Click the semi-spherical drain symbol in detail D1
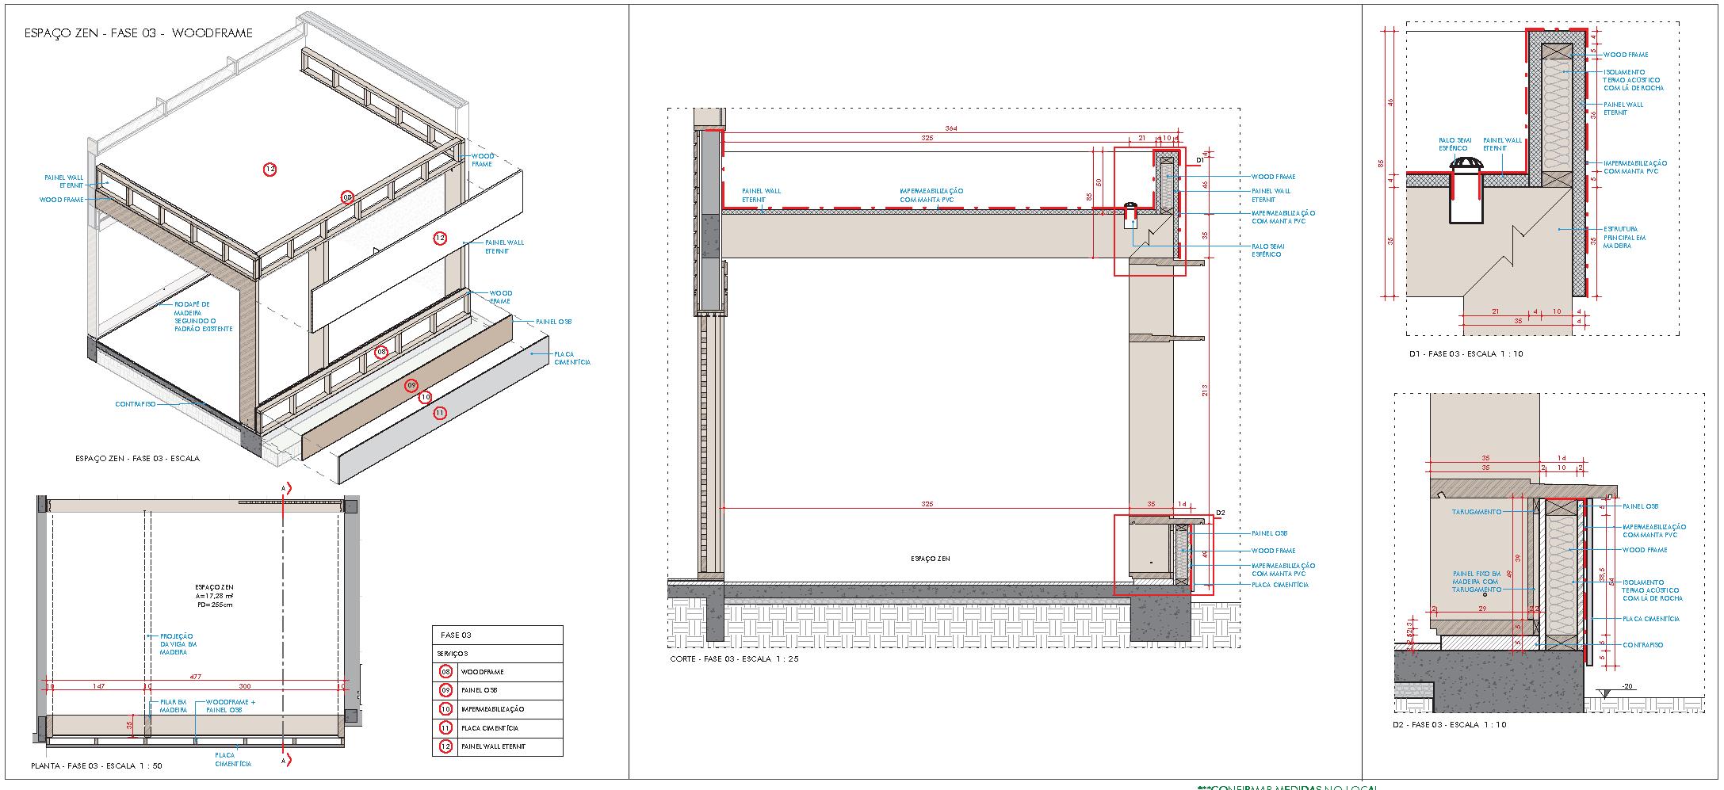 tap(1467, 165)
